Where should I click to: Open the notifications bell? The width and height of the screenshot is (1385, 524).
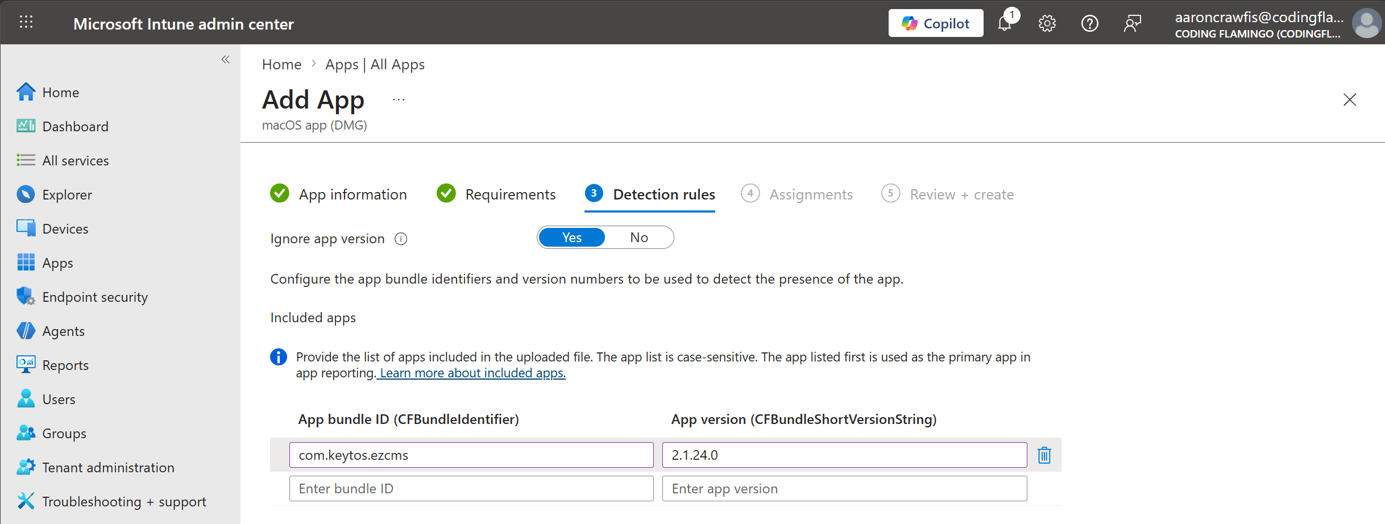coord(1005,23)
